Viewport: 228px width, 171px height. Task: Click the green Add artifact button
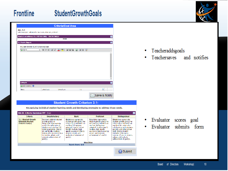pyautogui.click(x=26, y=86)
